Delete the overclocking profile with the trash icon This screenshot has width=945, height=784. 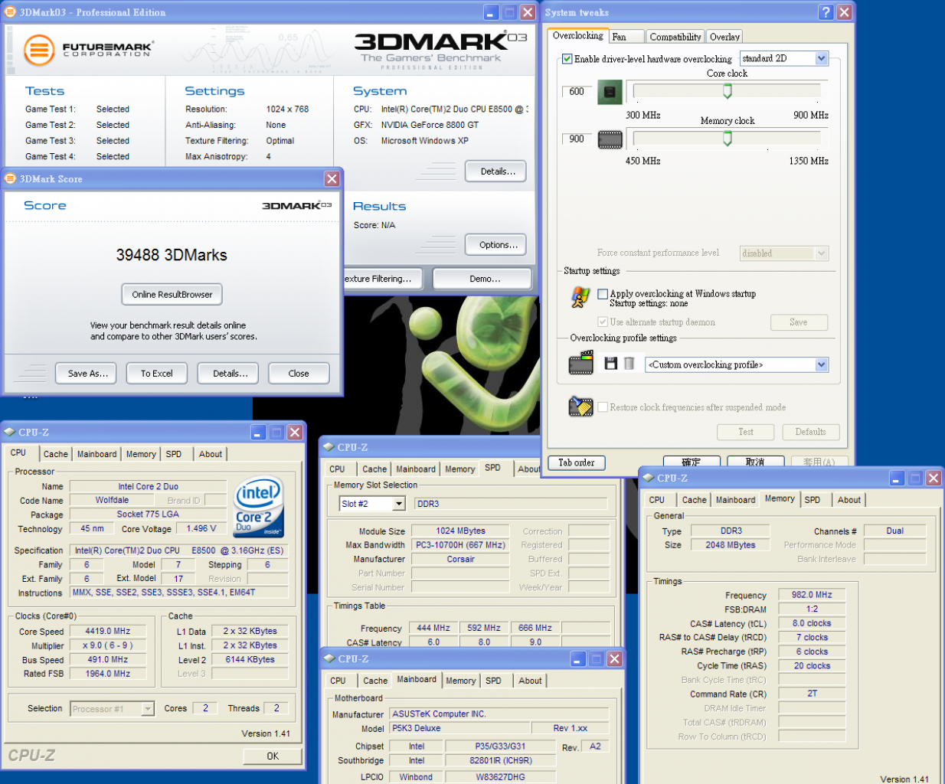click(x=629, y=364)
